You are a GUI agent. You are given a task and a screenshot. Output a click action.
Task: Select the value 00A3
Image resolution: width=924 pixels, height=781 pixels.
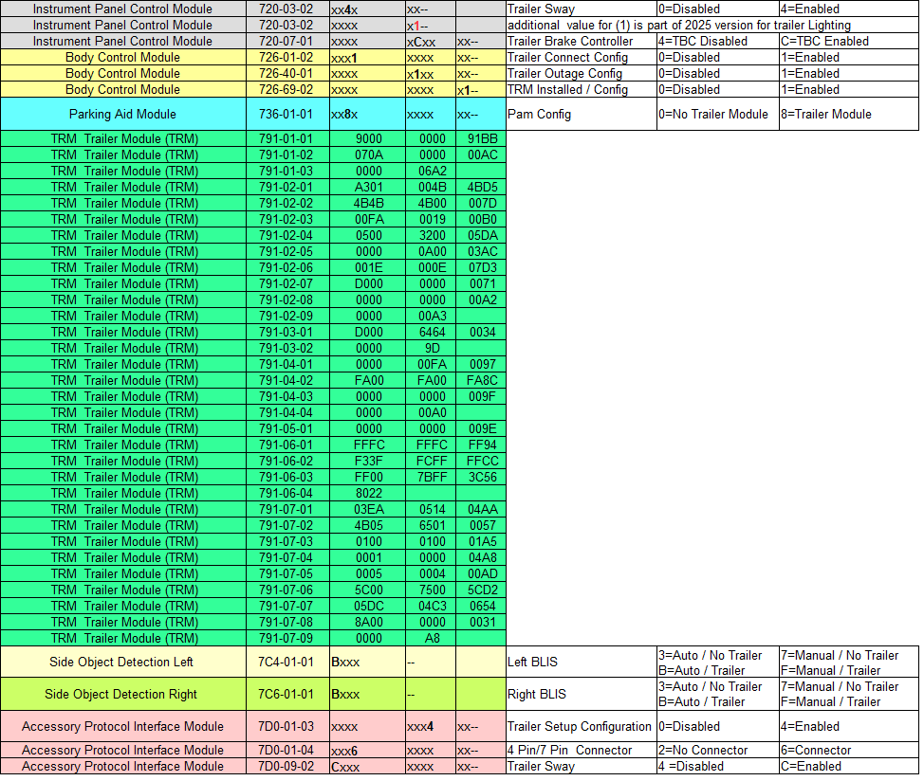[x=432, y=316]
